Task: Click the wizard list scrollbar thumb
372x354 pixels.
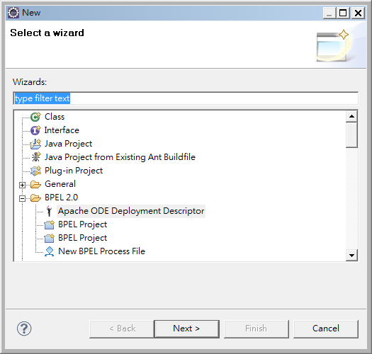Action: 351,135
